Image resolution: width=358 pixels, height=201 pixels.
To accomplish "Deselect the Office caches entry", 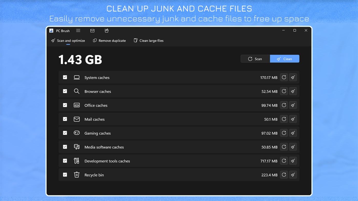I will [x=65, y=105].
